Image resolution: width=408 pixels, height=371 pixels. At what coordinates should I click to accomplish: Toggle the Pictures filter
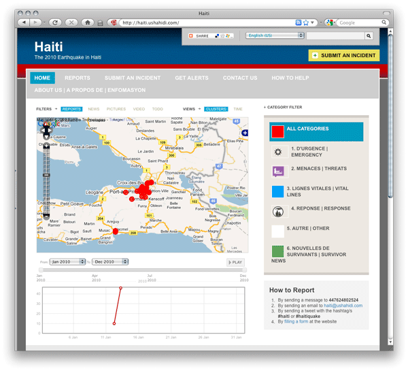pos(116,109)
